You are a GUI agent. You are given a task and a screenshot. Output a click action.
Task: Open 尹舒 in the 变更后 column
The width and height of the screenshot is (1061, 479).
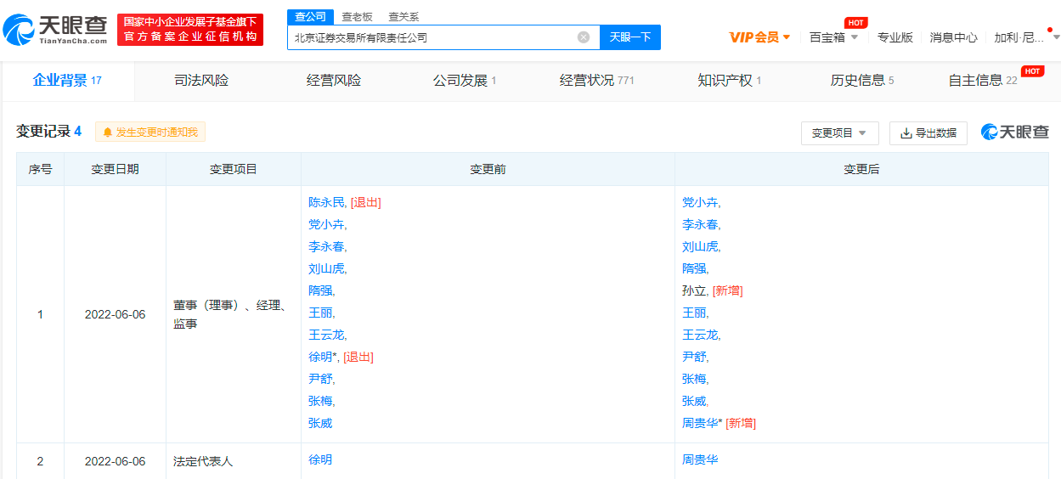click(694, 357)
